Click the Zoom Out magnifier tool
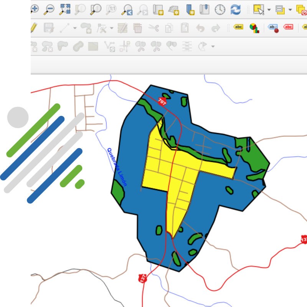This screenshot has width=307, height=307. (49, 9)
